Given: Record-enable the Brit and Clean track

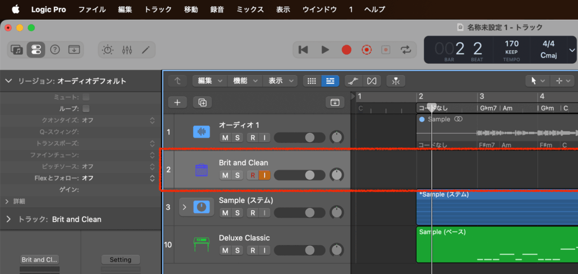Looking at the screenshot, I should (x=252, y=175).
